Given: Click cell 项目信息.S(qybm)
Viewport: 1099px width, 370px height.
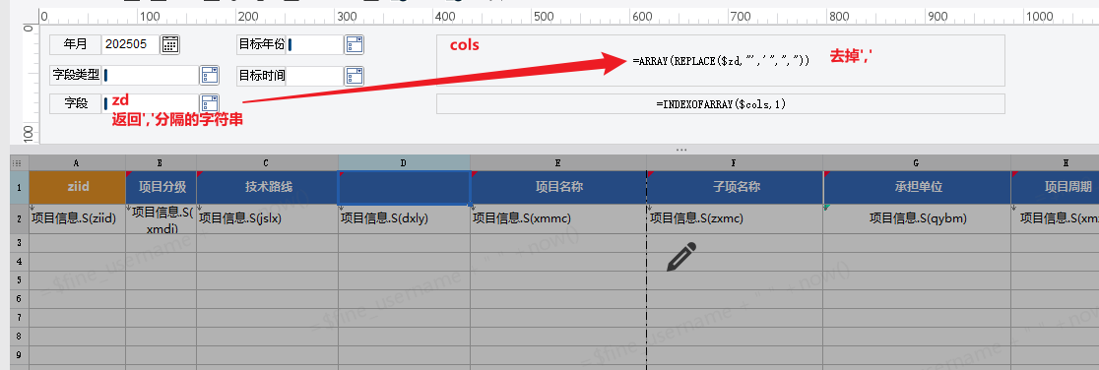Looking at the screenshot, I should pyautogui.click(x=917, y=218).
